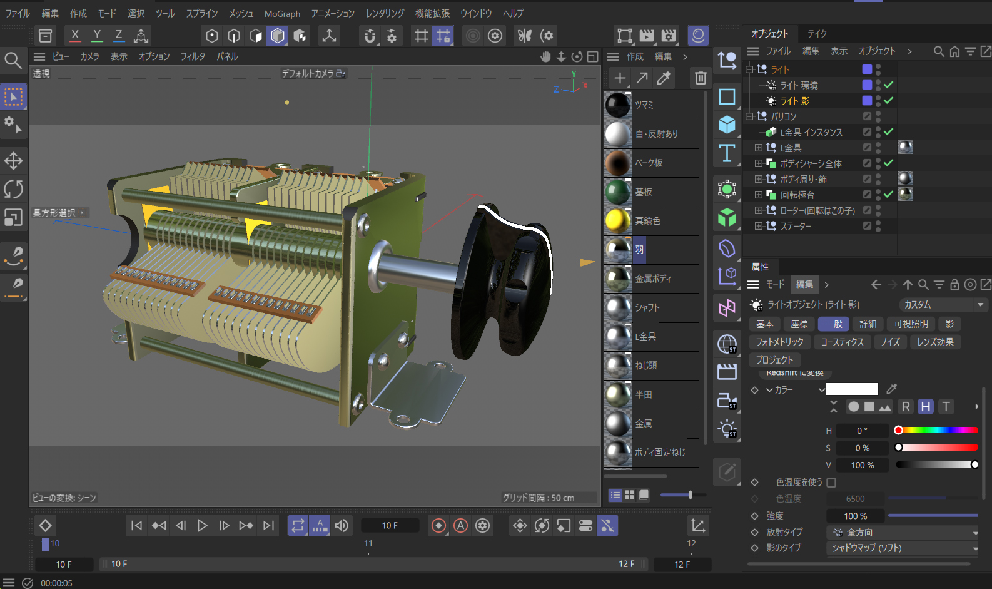Click the record active objects button
The image size is (992, 589).
pyautogui.click(x=439, y=526)
